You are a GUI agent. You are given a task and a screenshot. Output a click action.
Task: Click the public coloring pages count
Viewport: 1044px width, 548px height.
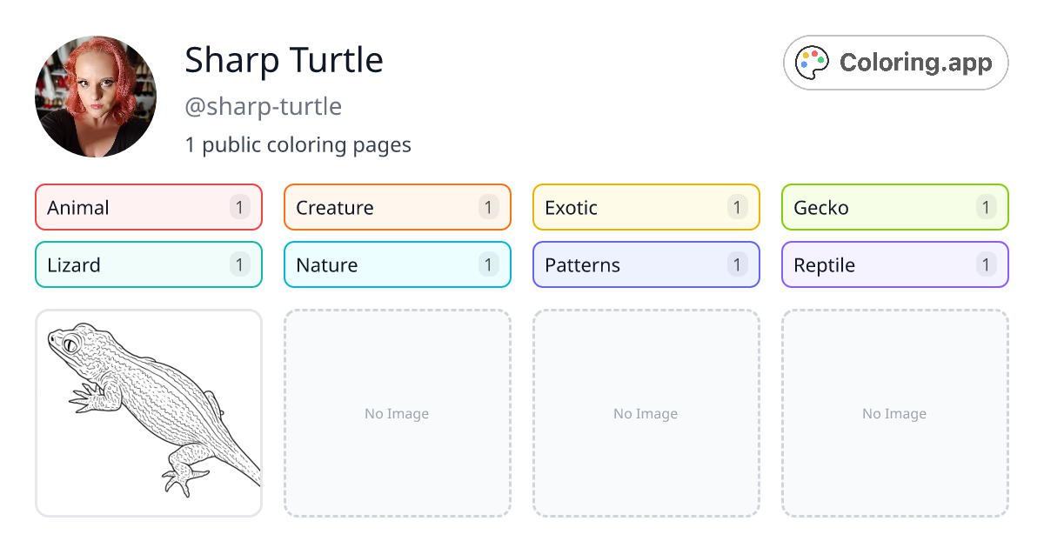pos(298,144)
